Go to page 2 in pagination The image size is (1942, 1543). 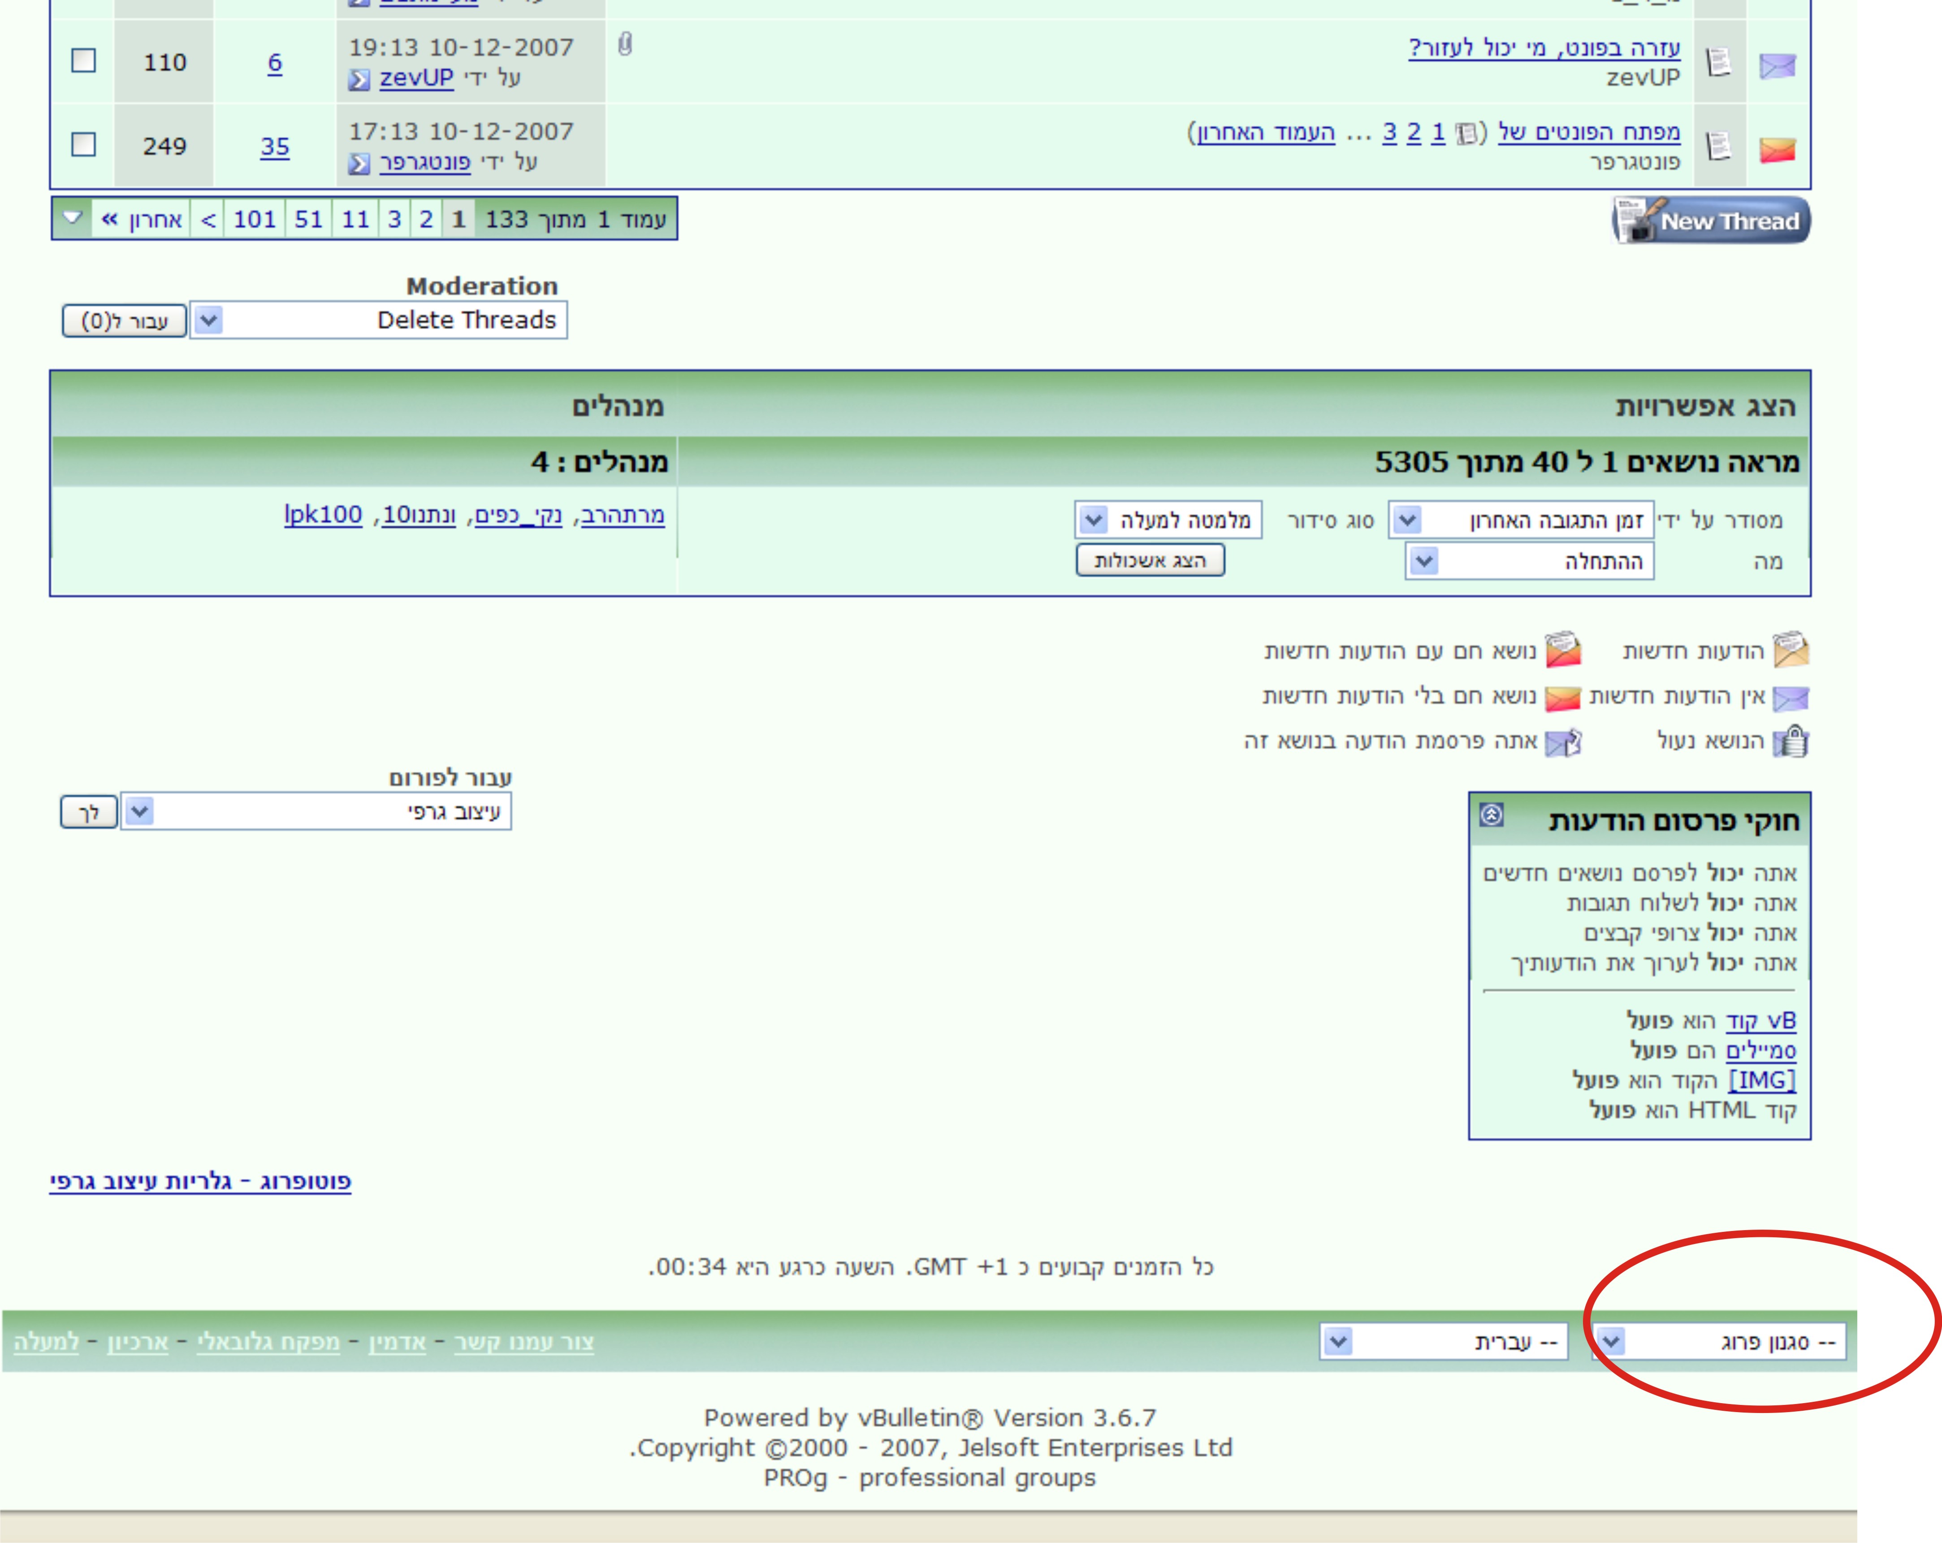426,219
